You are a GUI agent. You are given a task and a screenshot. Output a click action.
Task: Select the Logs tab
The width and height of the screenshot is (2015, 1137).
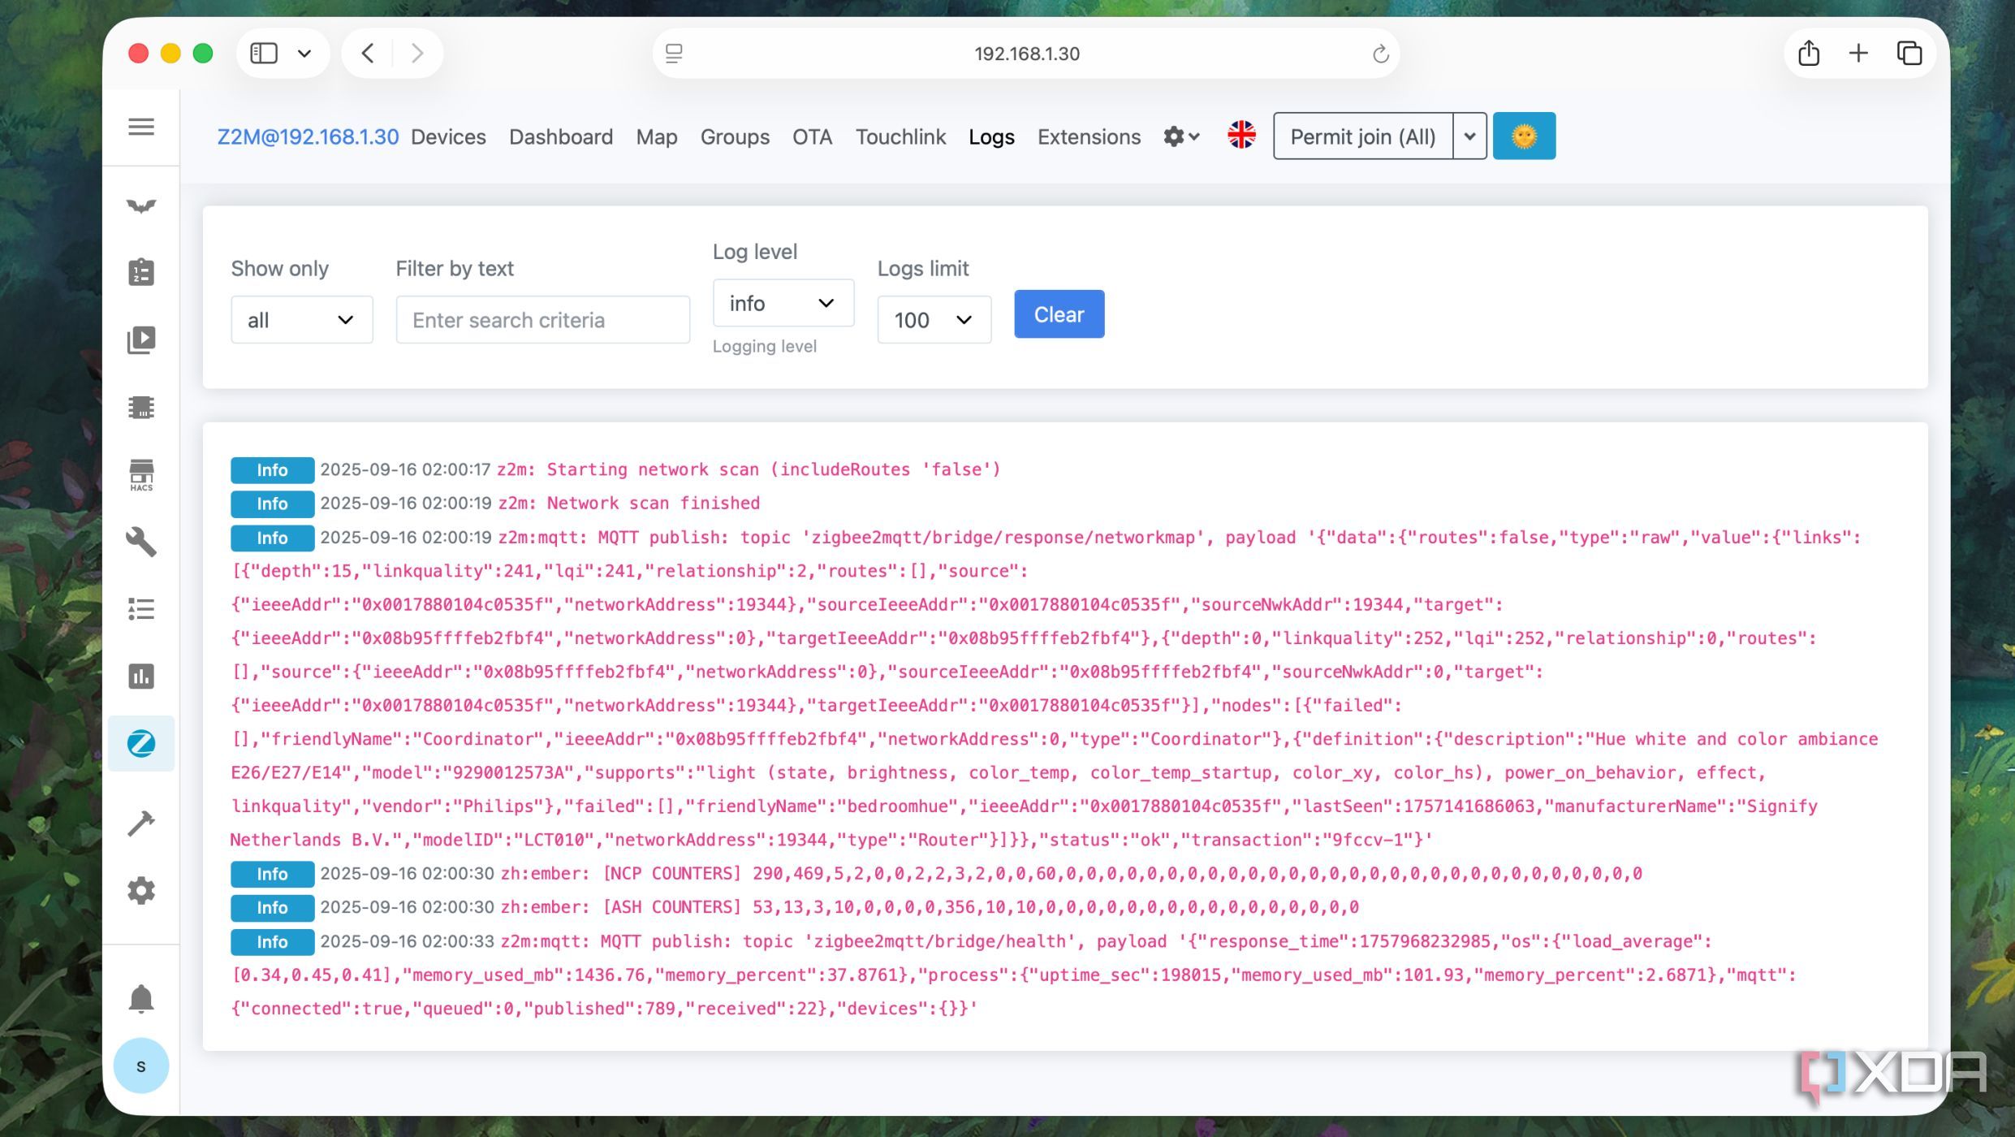pos(991,136)
